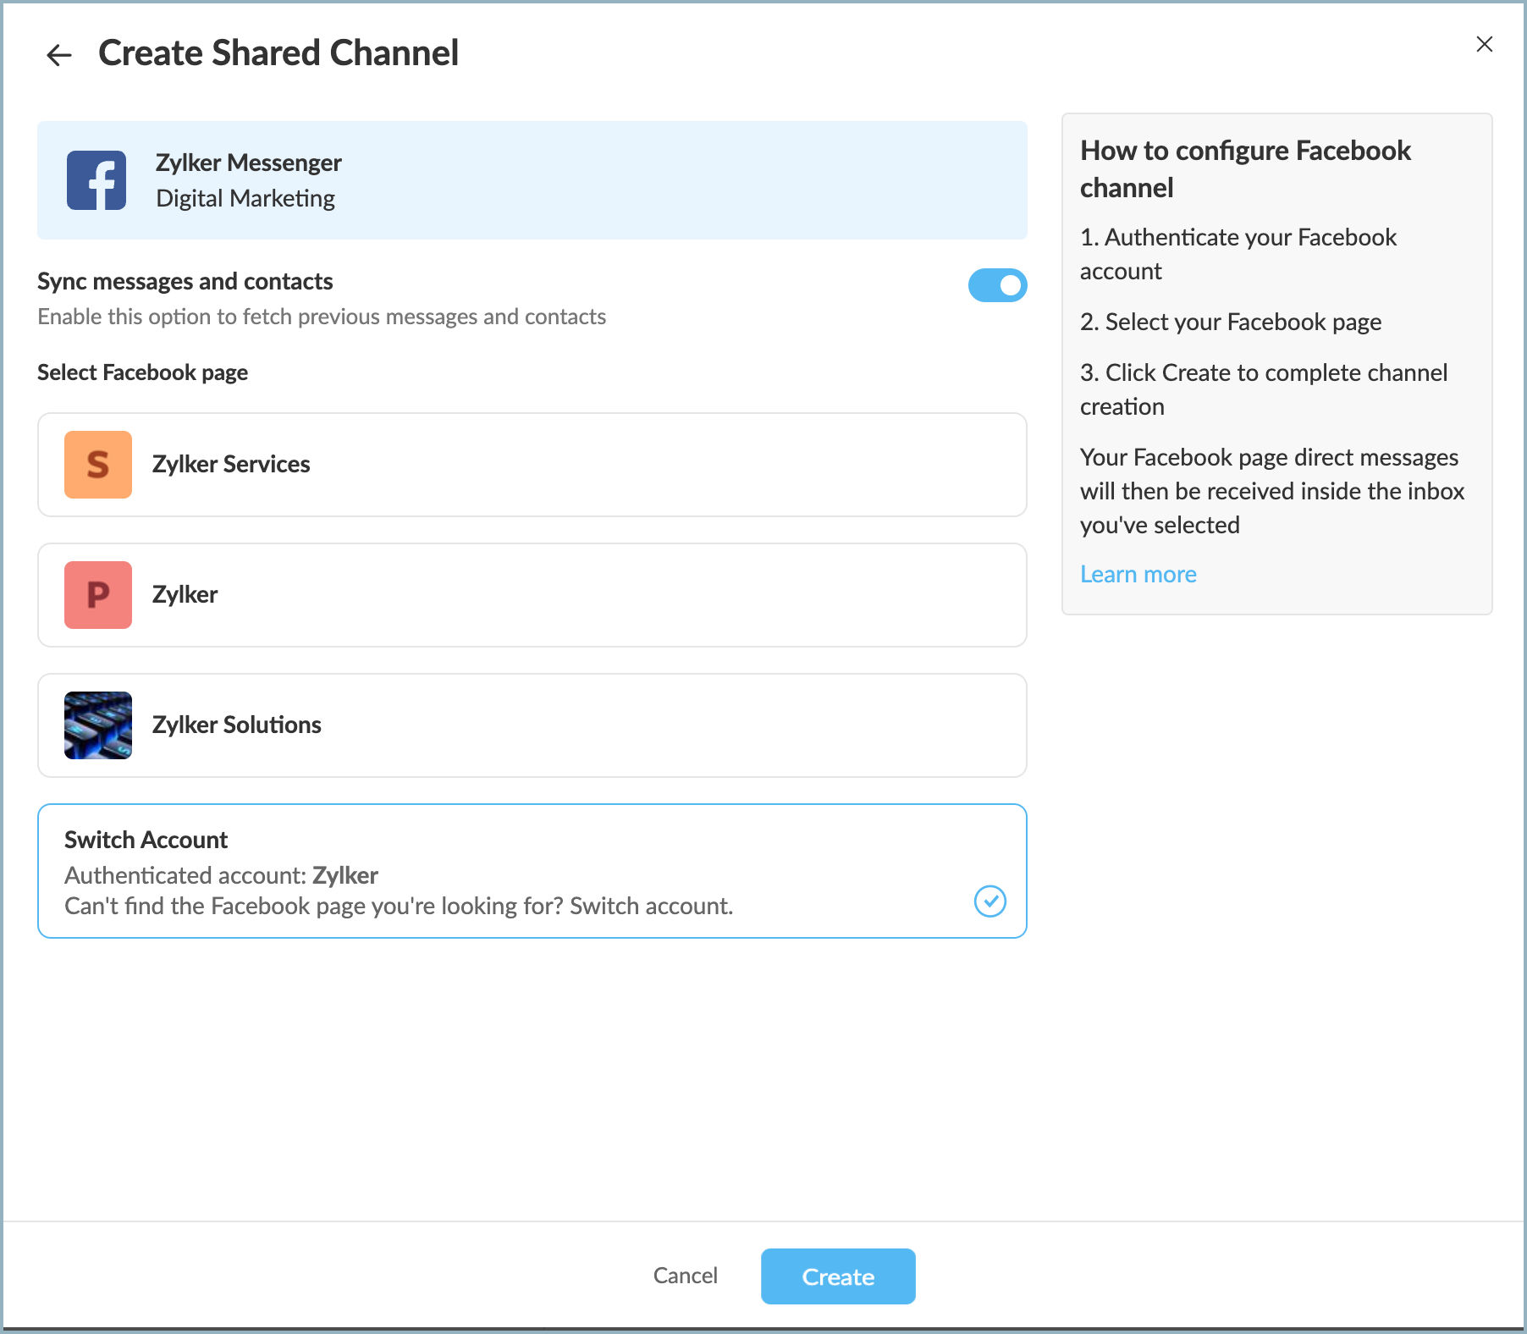The height and width of the screenshot is (1334, 1527).
Task: Select the Zylker Services page name
Action: 231,465
